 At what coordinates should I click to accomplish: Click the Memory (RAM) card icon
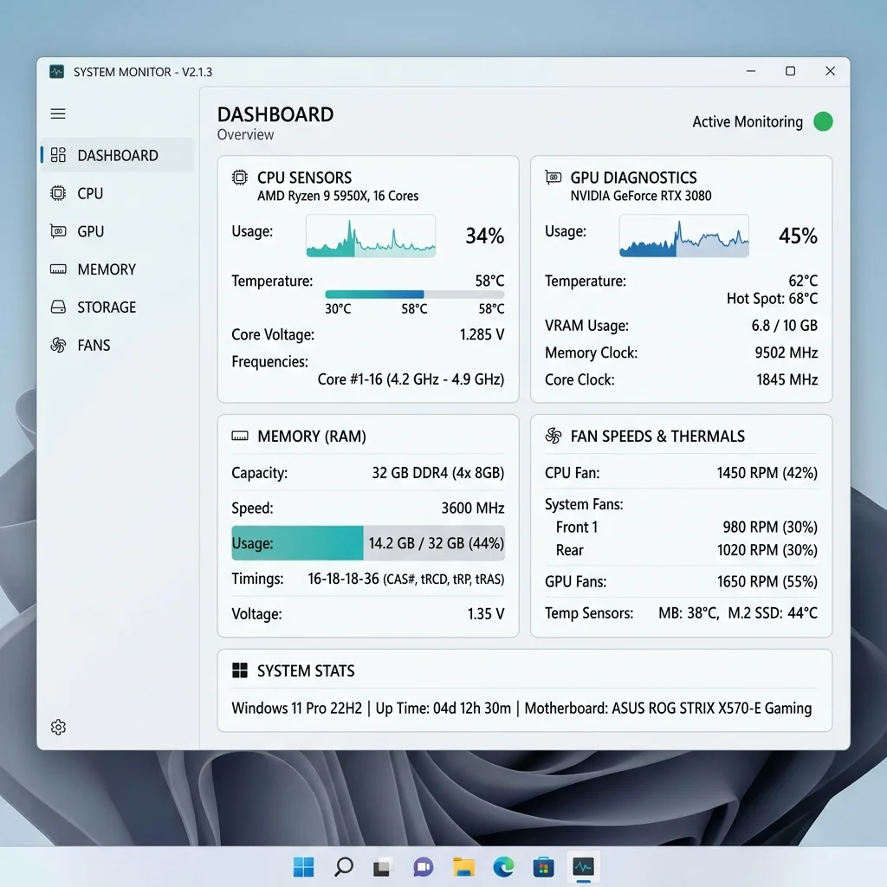tap(240, 436)
